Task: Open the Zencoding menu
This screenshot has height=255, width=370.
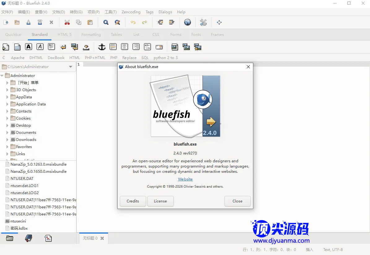Action: click(131, 12)
